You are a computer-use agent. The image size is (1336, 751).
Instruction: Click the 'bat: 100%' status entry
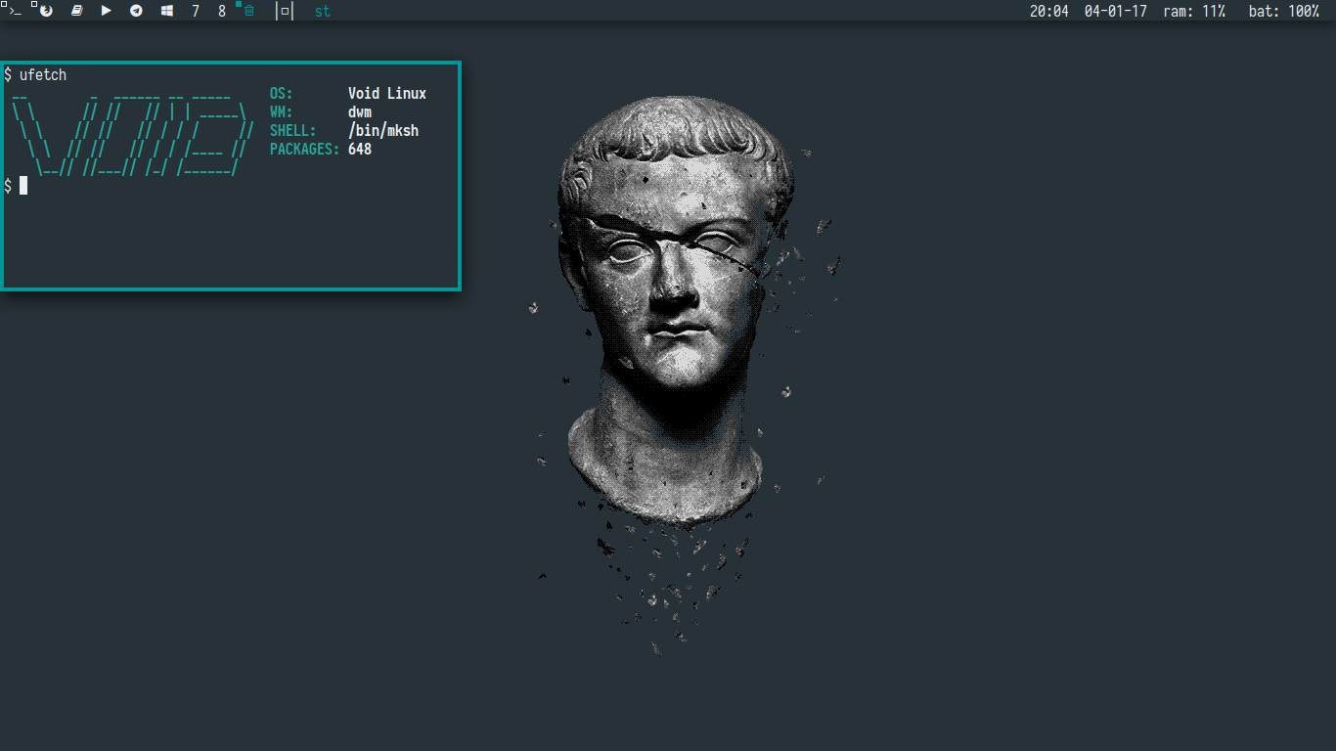coord(1284,12)
